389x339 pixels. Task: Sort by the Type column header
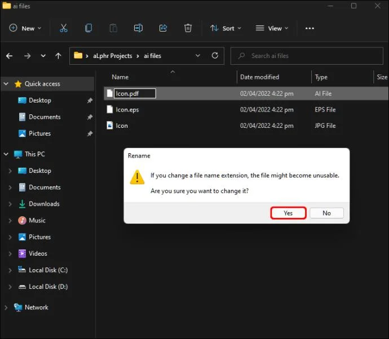click(321, 77)
